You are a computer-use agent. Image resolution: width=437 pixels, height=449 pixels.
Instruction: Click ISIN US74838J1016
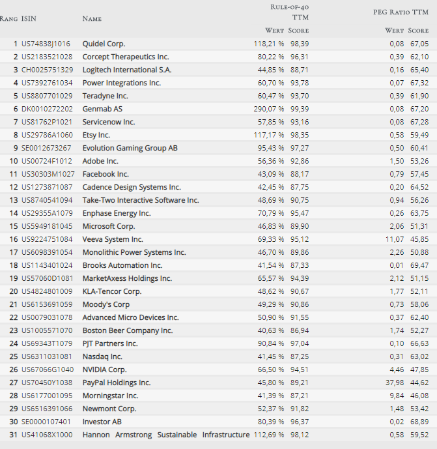click(x=46, y=44)
